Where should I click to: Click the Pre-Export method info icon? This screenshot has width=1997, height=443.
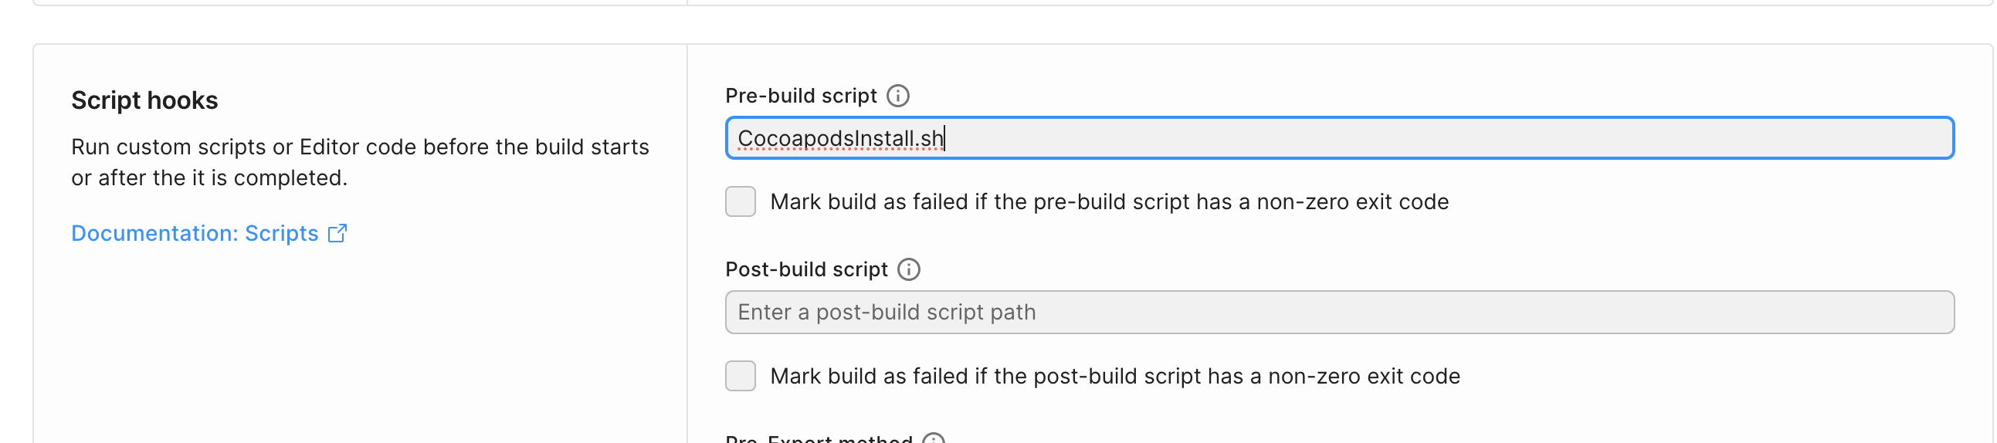click(x=934, y=439)
